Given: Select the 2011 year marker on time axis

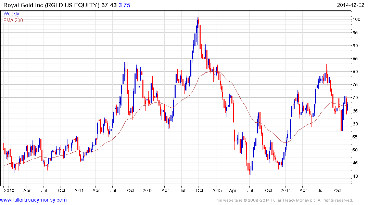Looking at the screenshot, I should 78,190.
